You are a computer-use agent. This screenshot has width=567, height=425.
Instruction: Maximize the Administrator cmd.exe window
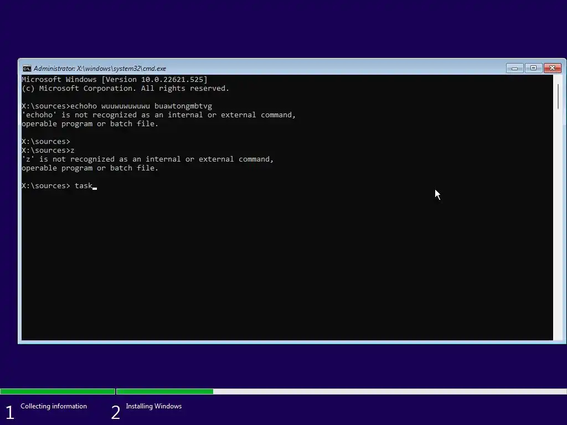[533, 68]
